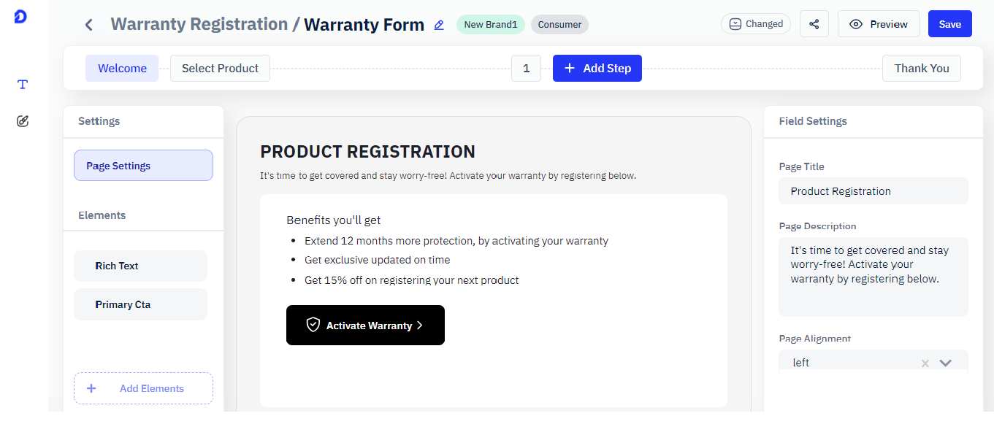This screenshot has height=435, width=994.
Task: Switch to the Select Product step
Action: 220,69
